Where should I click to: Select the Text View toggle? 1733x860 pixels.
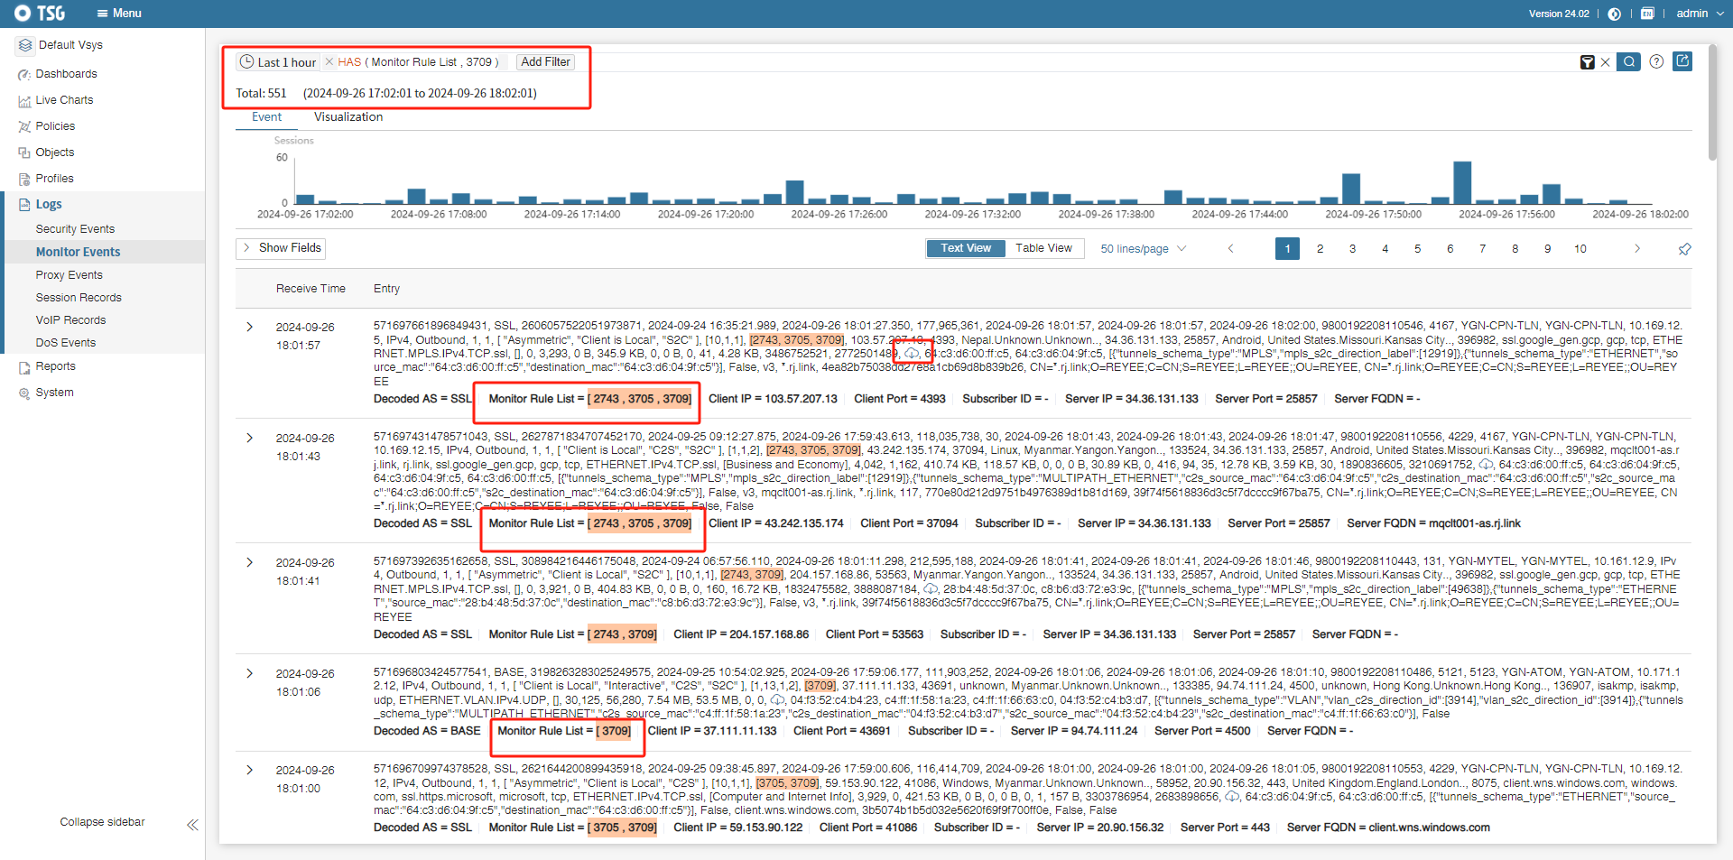click(966, 248)
